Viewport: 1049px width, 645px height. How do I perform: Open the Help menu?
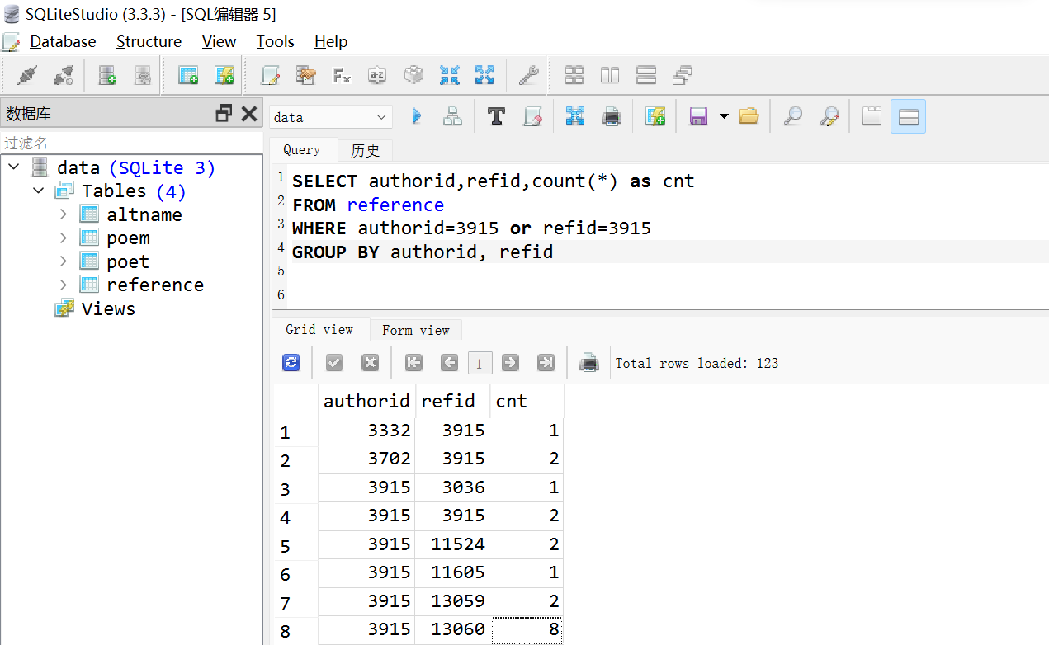pos(331,41)
